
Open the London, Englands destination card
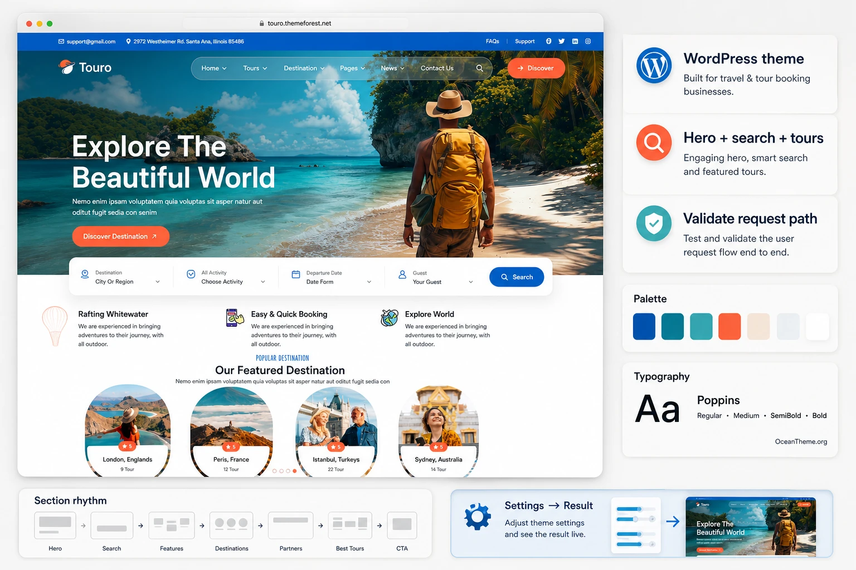pyautogui.click(x=128, y=431)
